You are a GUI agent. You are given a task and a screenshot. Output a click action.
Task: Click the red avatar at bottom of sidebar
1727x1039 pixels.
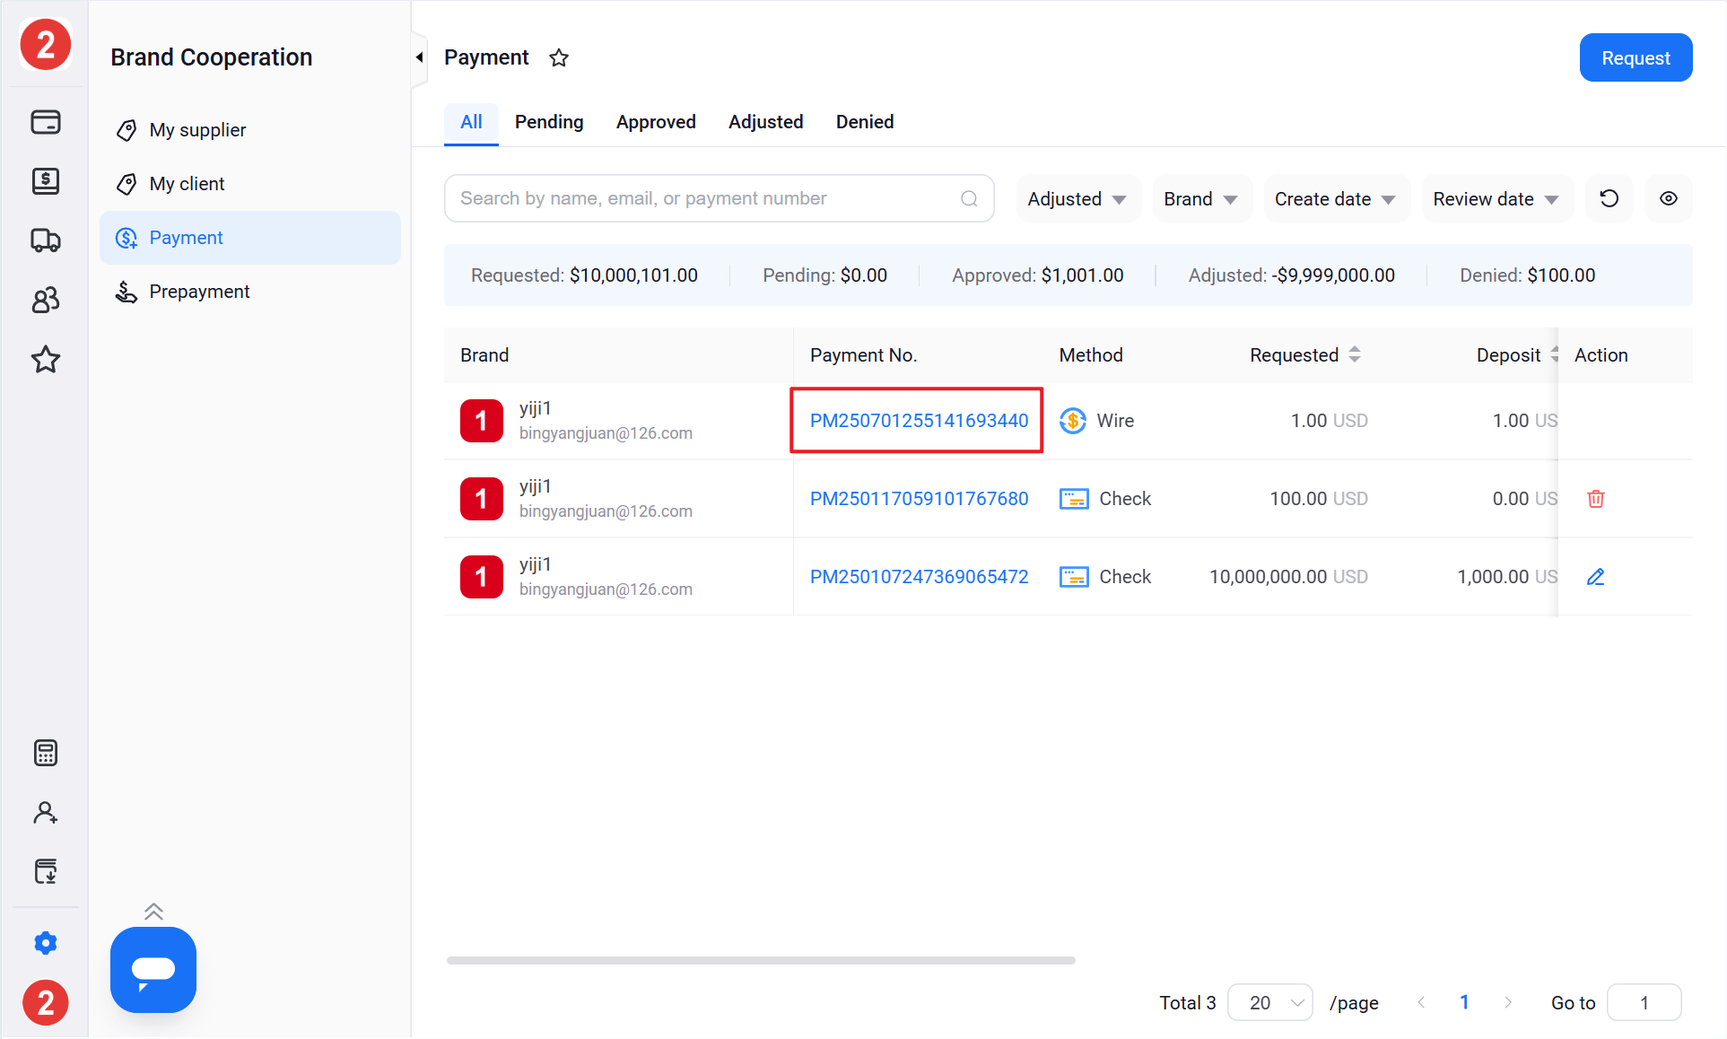point(45,1002)
